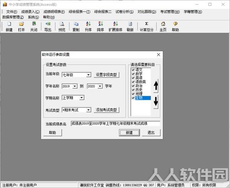
Task: Open the 对比跟踪(D) menu
Action: [x=147, y=12]
